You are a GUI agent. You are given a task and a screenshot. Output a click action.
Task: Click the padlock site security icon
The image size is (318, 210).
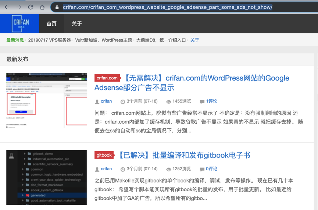(x=57, y=7)
